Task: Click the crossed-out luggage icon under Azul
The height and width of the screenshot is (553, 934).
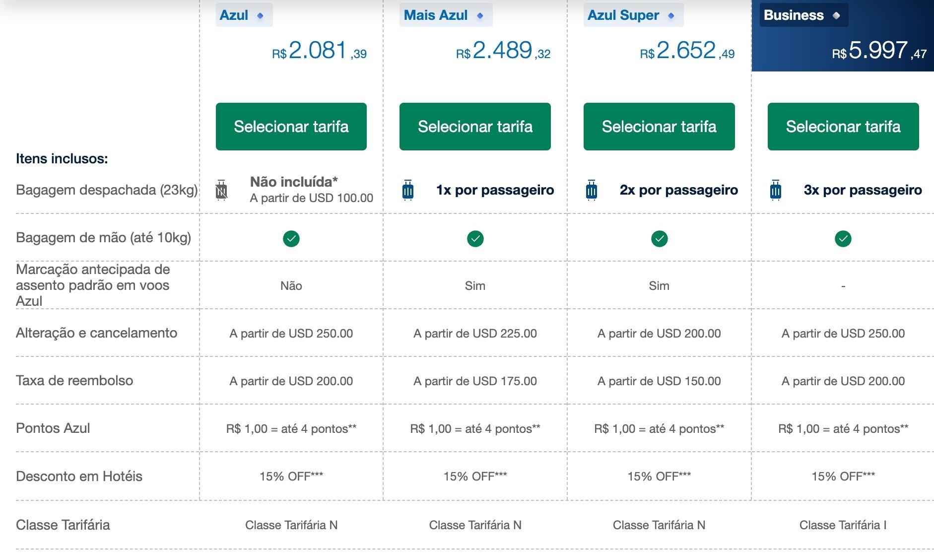Action: pyautogui.click(x=222, y=190)
